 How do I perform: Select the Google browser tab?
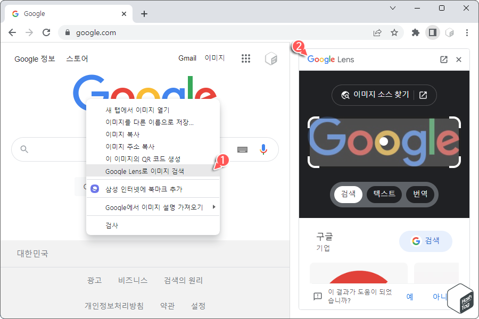point(69,14)
